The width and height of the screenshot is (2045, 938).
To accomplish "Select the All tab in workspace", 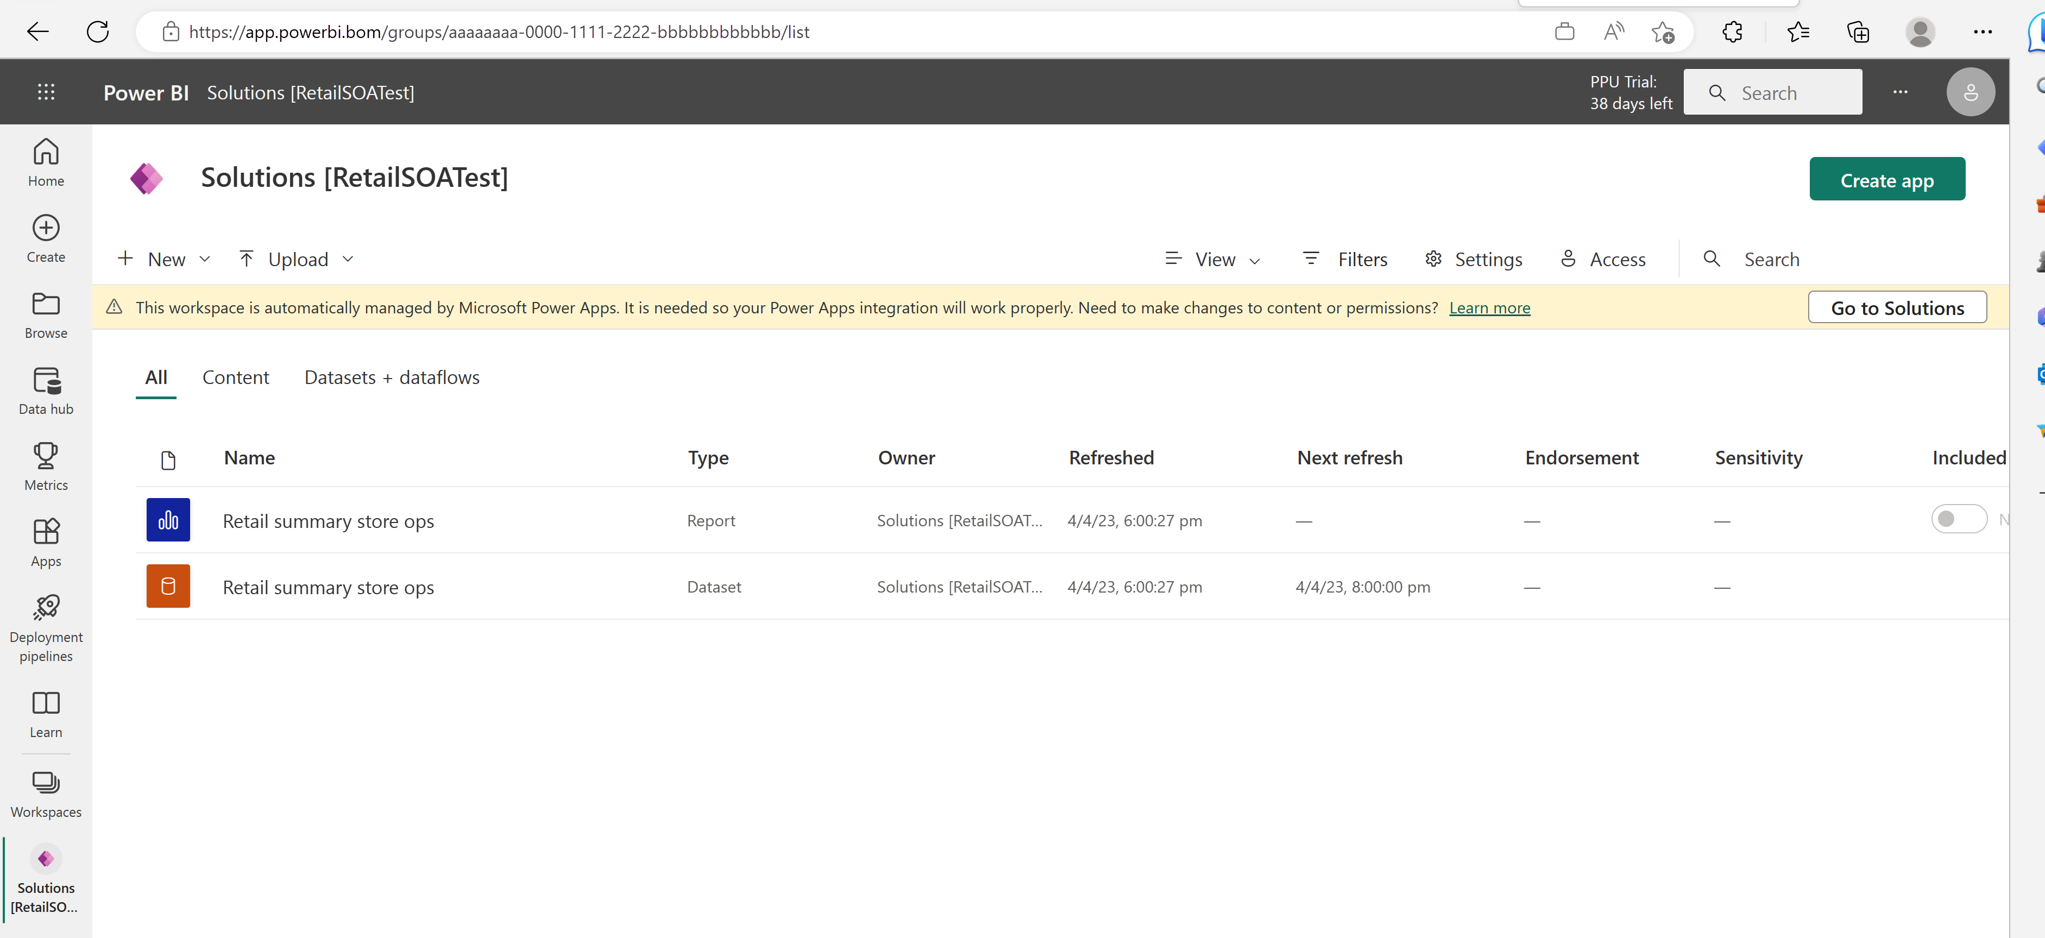I will [x=155, y=376].
